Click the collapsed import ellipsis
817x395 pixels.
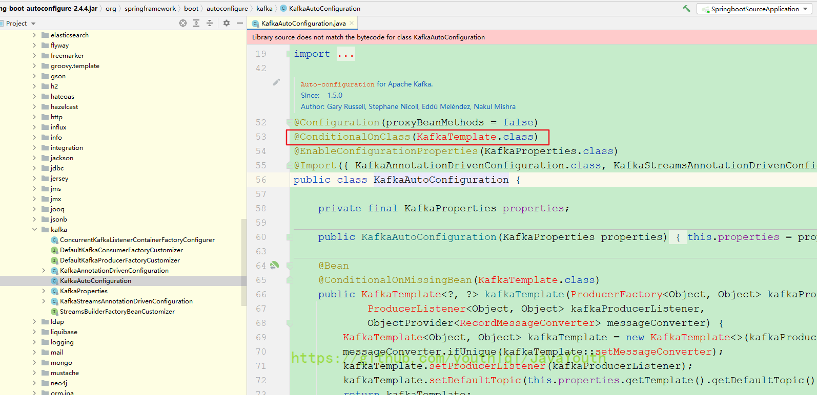(x=345, y=54)
